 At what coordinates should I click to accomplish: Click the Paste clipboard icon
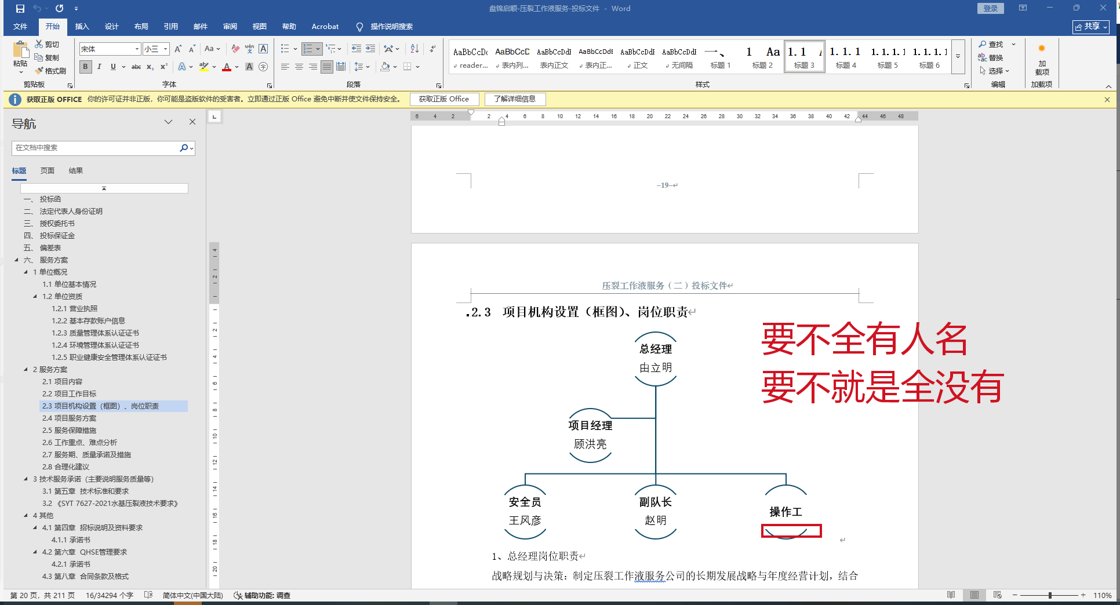[x=20, y=50]
